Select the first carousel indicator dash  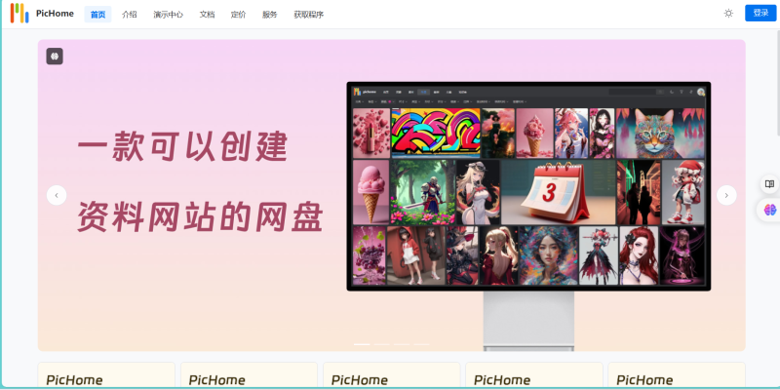(x=362, y=344)
